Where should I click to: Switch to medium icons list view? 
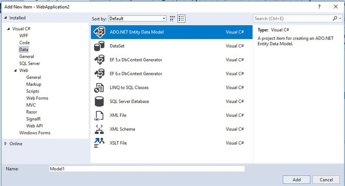181,19
